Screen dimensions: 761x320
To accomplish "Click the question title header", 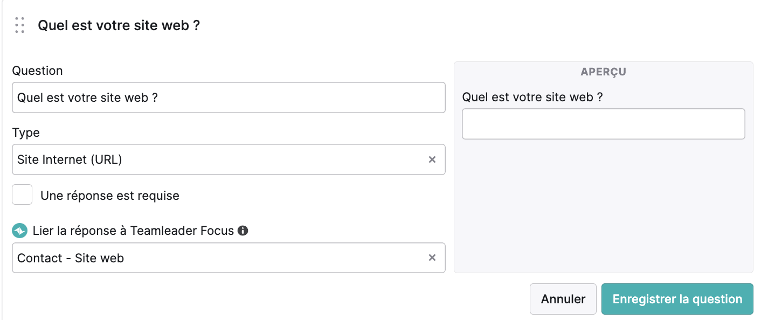I will click(x=119, y=25).
